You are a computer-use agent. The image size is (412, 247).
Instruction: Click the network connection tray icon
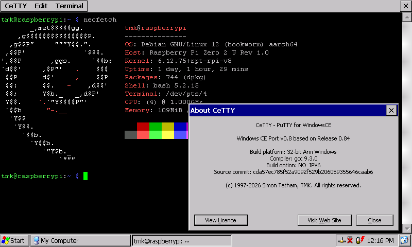click(341, 240)
